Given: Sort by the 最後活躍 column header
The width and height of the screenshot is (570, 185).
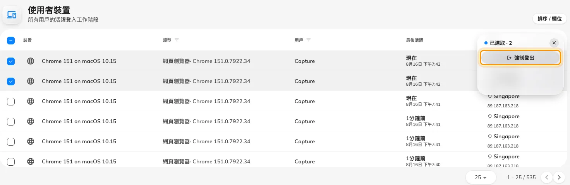Looking at the screenshot, I should (x=414, y=40).
